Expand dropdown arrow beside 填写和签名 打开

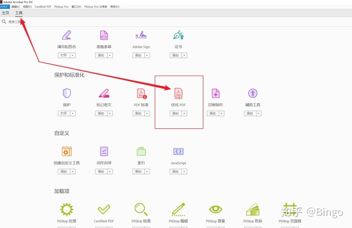coord(73,55)
